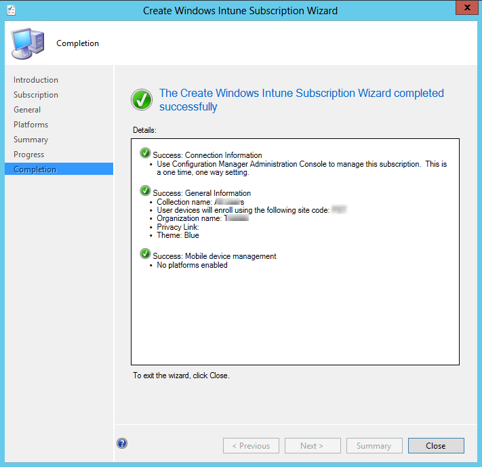The width and height of the screenshot is (482, 467).
Task: Click the 'Collection name:' line
Action: coord(201,202)
